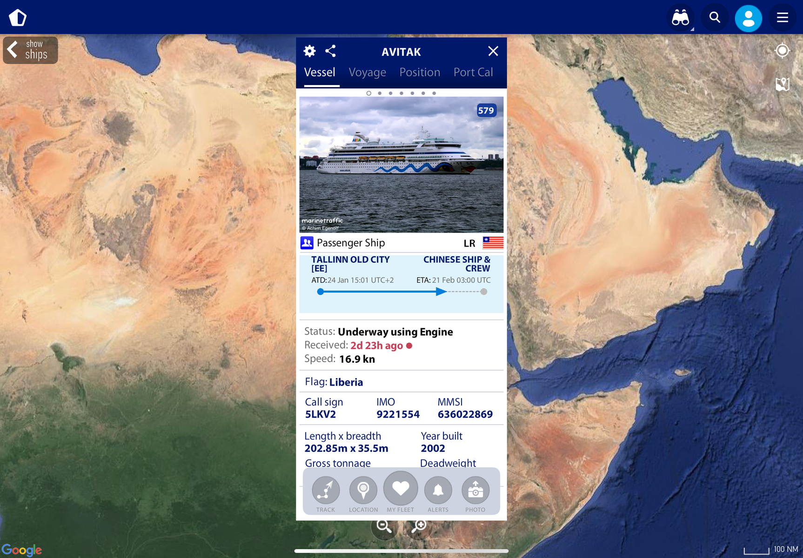The width and height of the screenshot is (803, 558).
Task: Zoom in the map
Action: (419, 526)
